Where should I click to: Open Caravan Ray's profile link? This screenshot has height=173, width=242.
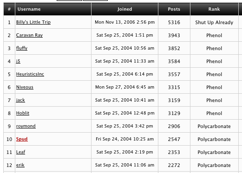click(29, 35)
